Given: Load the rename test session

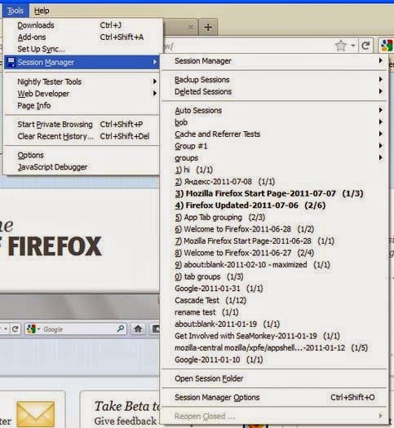Looking at the screenshot, I should click(274, 312).
